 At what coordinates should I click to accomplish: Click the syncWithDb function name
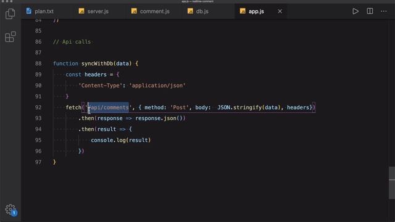(x=98, y=64)
